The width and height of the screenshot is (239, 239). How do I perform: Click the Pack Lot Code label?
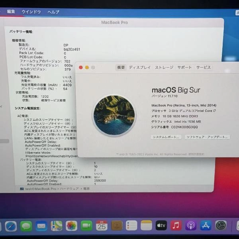pos(31,53)
